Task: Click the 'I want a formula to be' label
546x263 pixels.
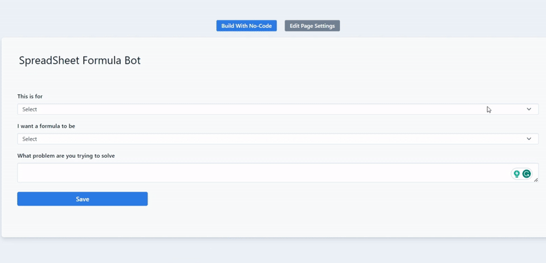Action: point(46,126)
